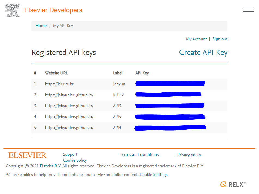This screenshot has height=194, width=259.
Task: Click the Elsevier tree logo
Action: point(13,10)
